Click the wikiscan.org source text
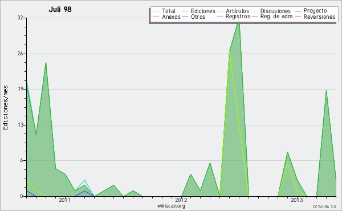The height and width of the screenshot is (211, 342). [x=171, y=206]
